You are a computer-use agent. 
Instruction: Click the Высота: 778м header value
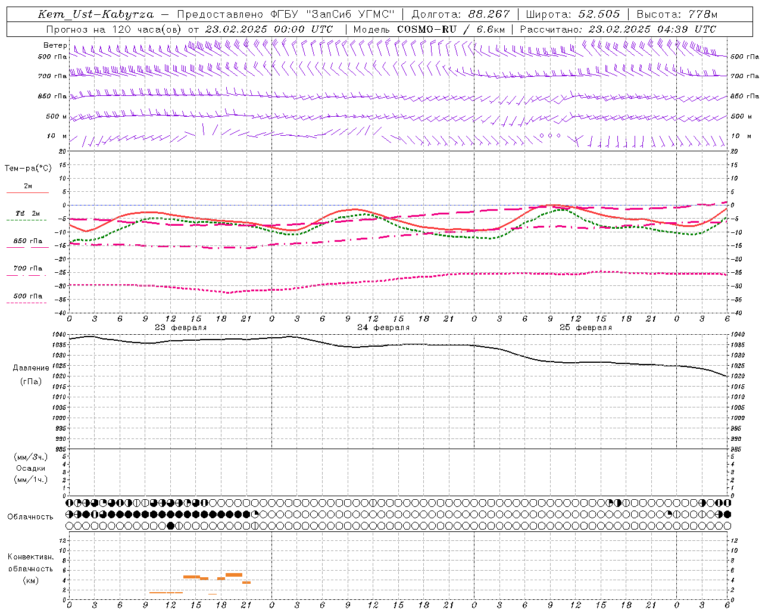pos(677,14)
